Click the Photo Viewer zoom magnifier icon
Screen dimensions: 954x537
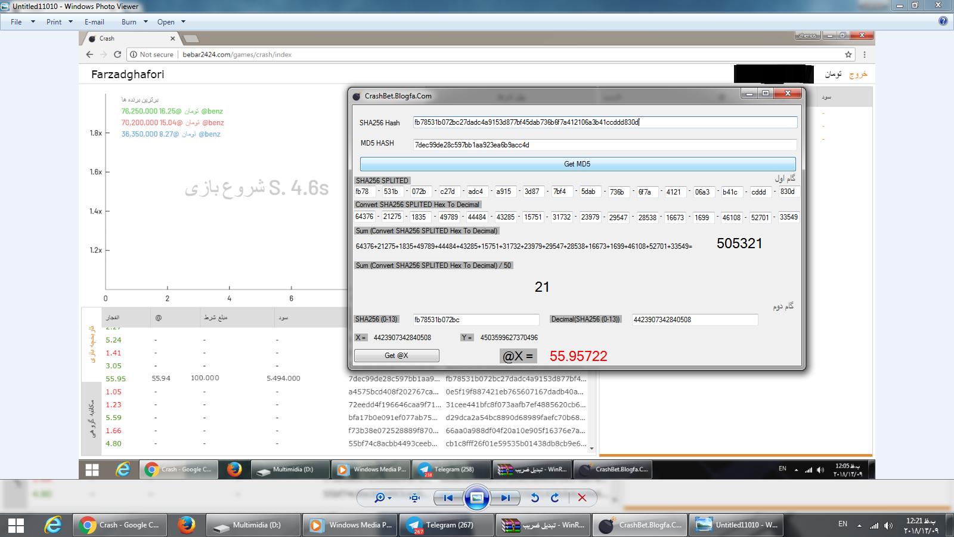tap(379, 498)
